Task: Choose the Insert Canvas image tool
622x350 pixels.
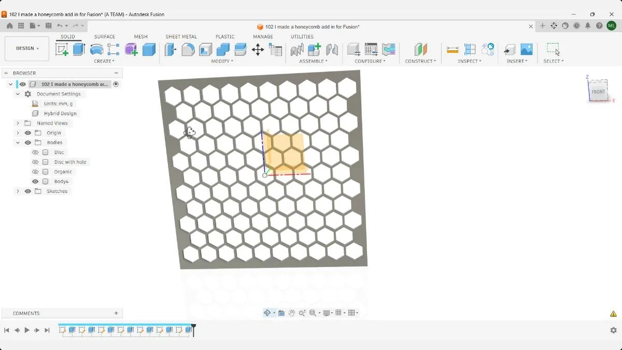Action: (x=527, y=49)
